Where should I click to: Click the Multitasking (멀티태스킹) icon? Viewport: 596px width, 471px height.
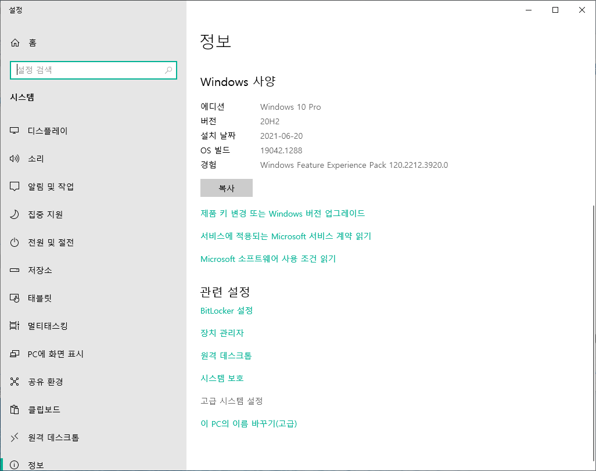(15, 326)
